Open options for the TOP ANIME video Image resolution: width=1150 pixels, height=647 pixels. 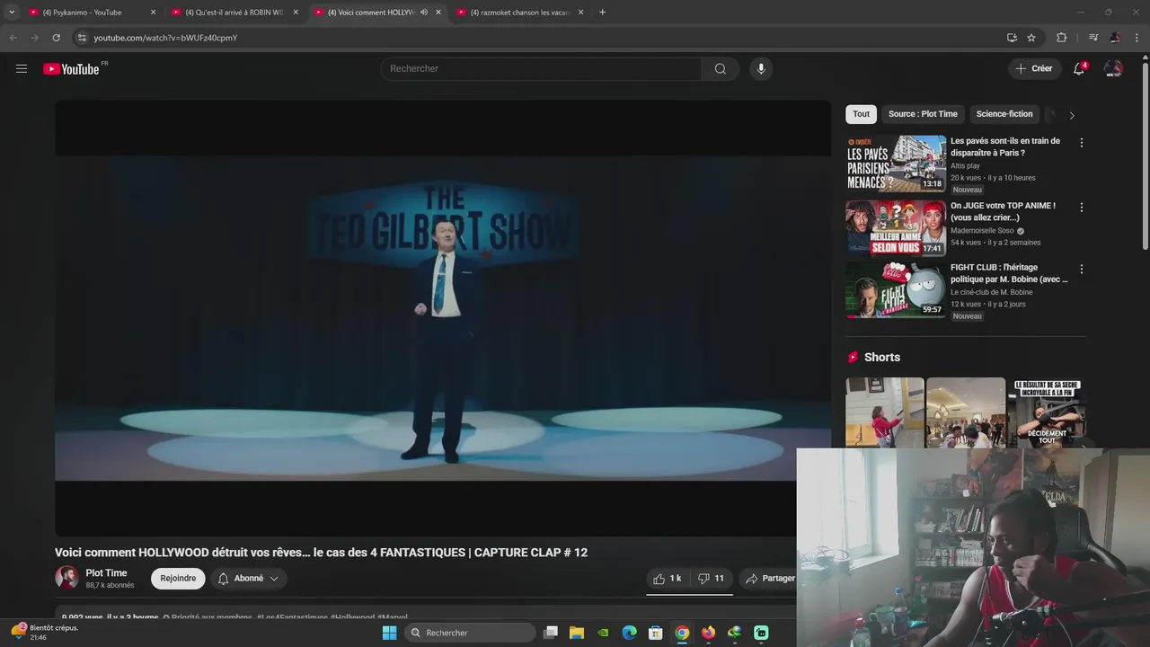pyautogui.click(x=1081, y=208)
